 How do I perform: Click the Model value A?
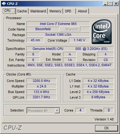point(70,54)
